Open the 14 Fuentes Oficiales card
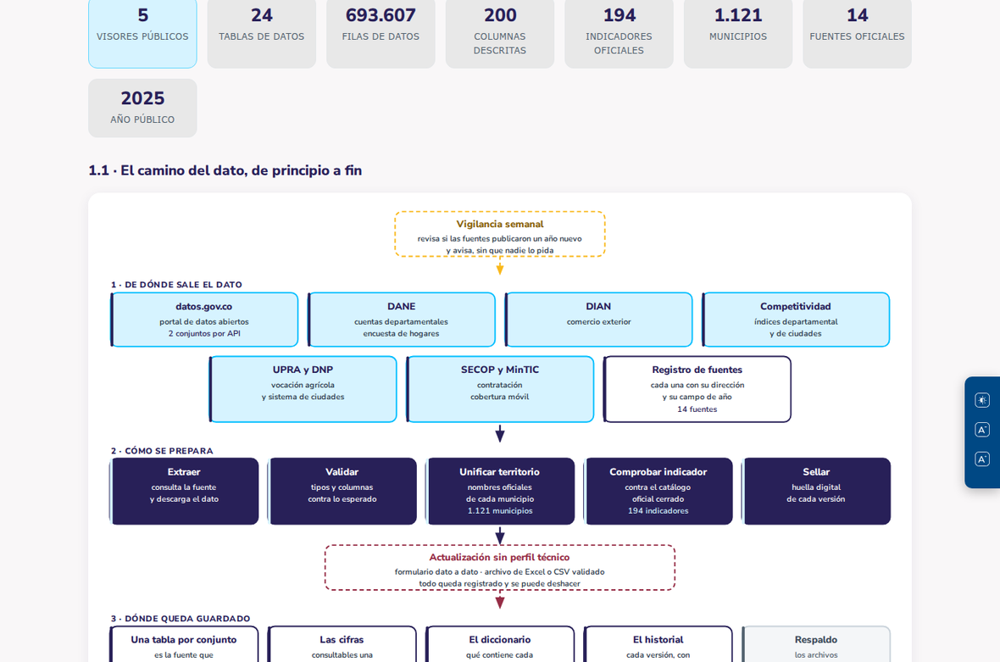1000x662 pixels. point(857,32)
